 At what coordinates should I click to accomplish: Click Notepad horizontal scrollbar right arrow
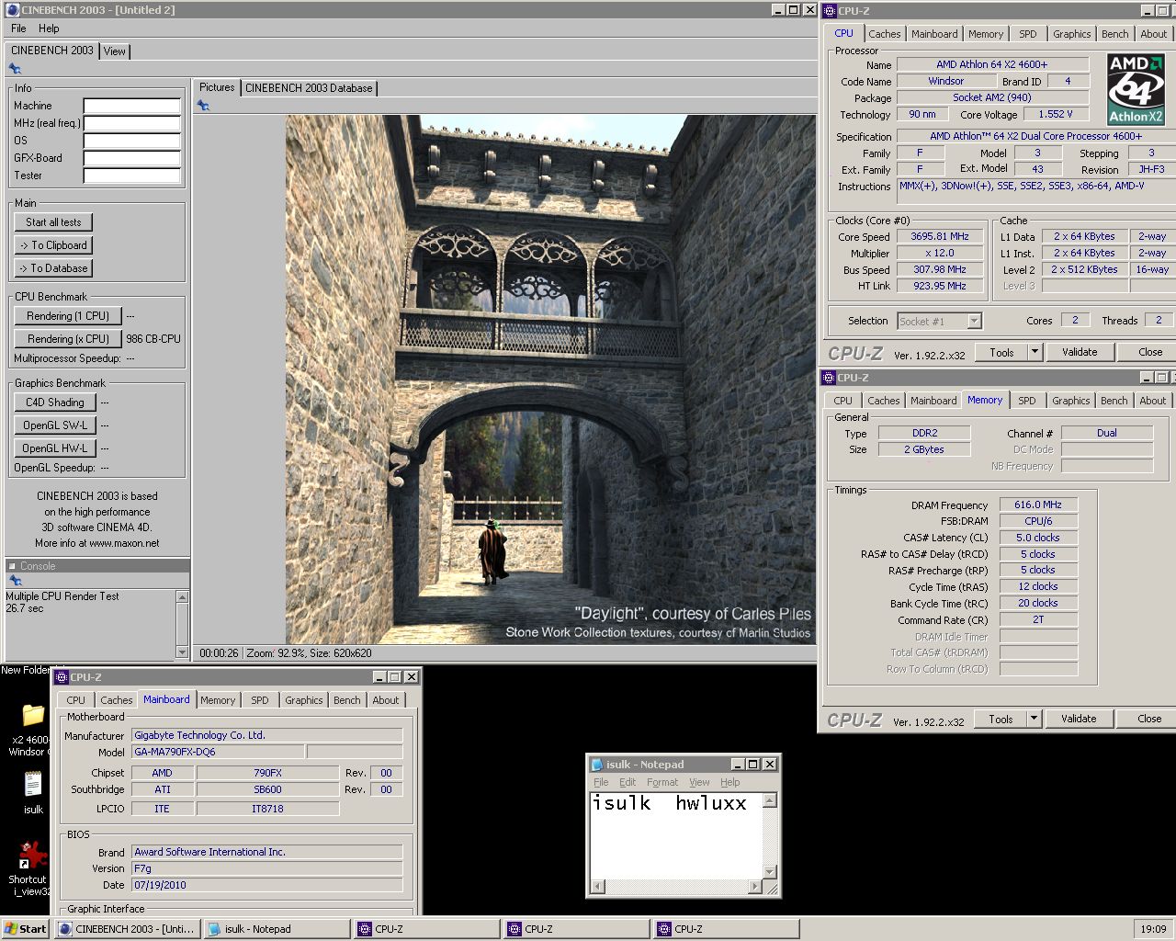(x=755, y=887)
